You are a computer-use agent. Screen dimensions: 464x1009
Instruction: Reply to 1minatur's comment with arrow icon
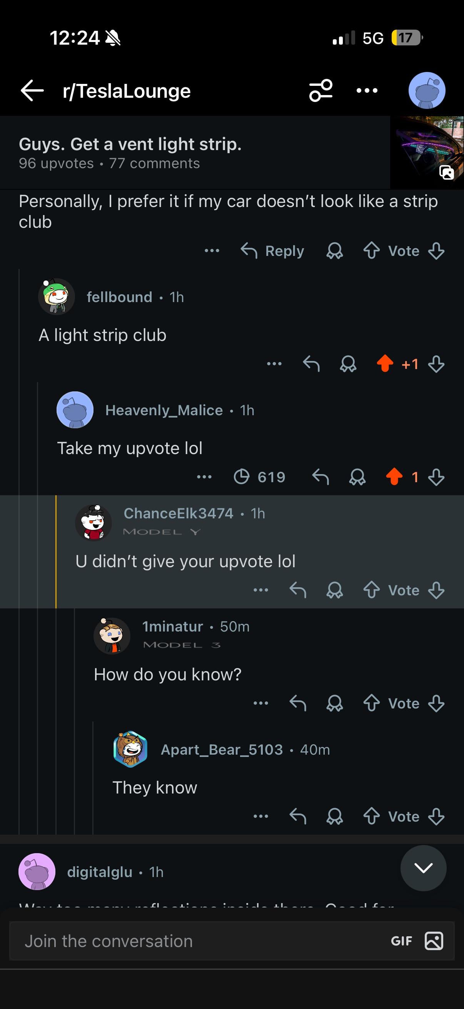(x=297, y=703)
